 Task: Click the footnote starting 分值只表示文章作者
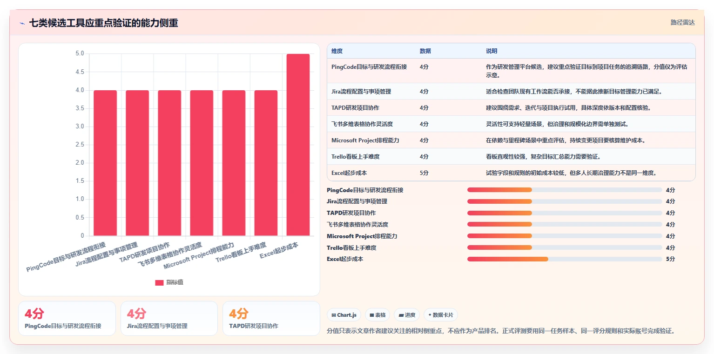click(x=501, y=331)
